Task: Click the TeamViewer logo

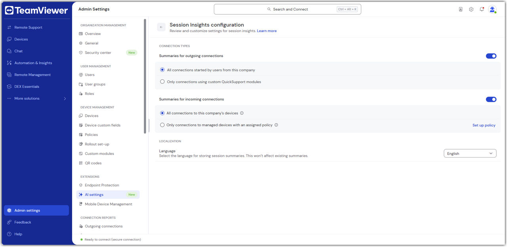Action: [36, 11]
